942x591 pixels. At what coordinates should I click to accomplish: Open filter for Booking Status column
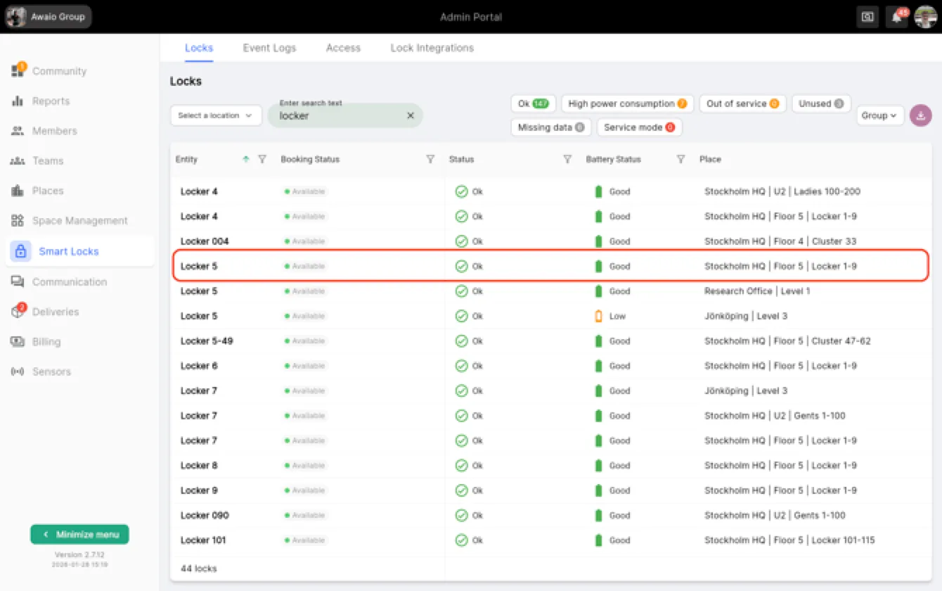pos(431,160)
